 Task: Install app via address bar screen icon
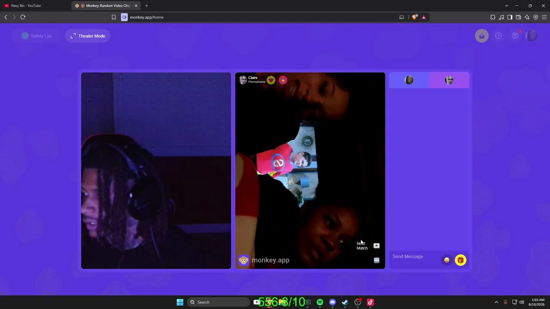402,17
